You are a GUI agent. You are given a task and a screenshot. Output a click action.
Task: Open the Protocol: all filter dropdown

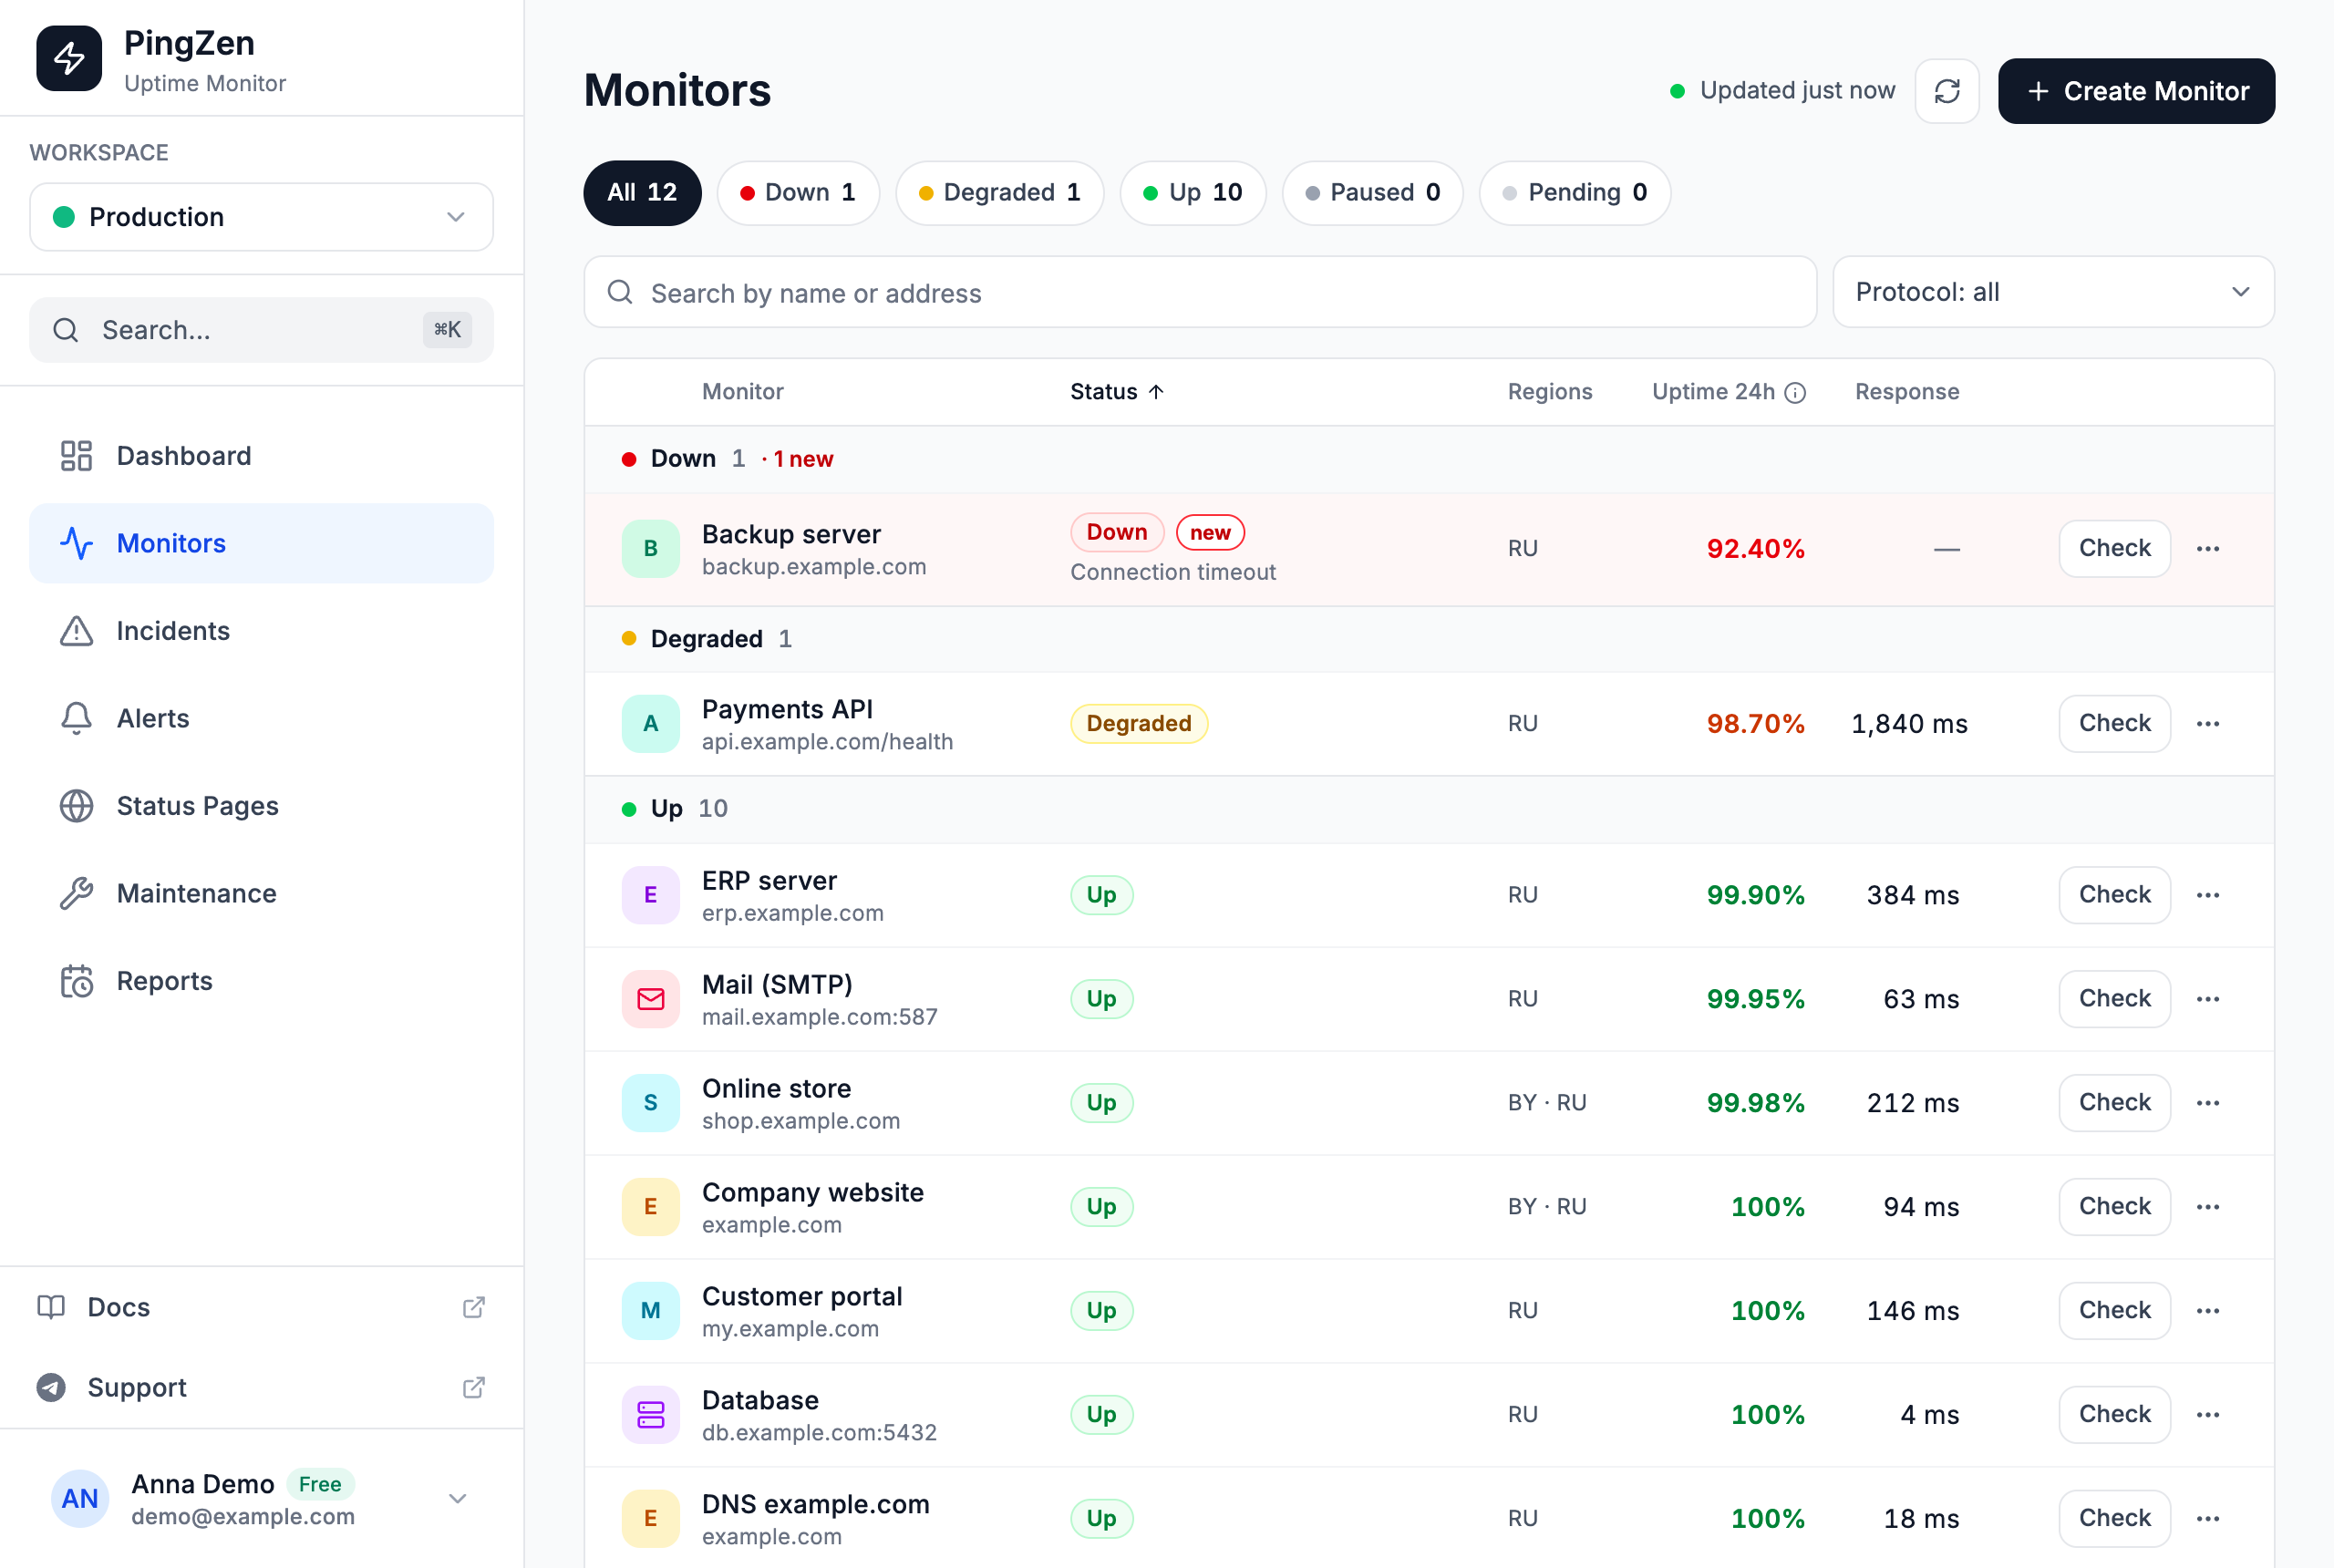pos(2053,292)
